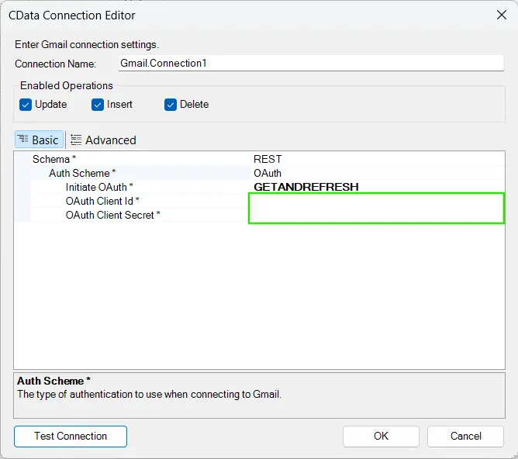Open the Advanced properties tab

pos(103,140)
